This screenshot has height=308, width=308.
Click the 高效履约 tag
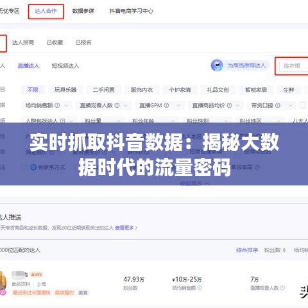click(64, 293)
